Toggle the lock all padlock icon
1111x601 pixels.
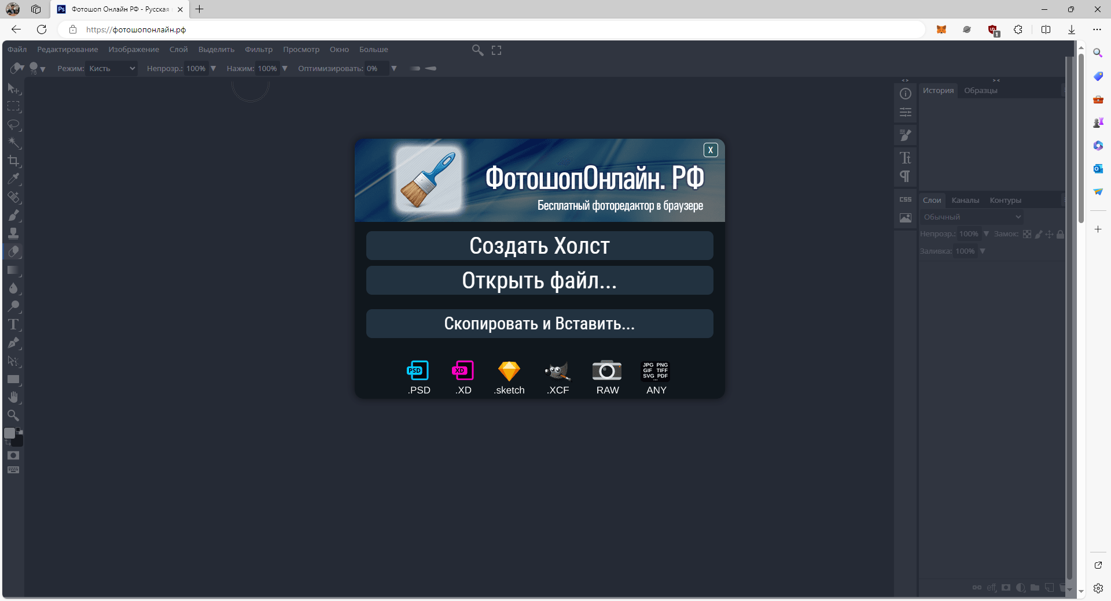click(1060, 234)
